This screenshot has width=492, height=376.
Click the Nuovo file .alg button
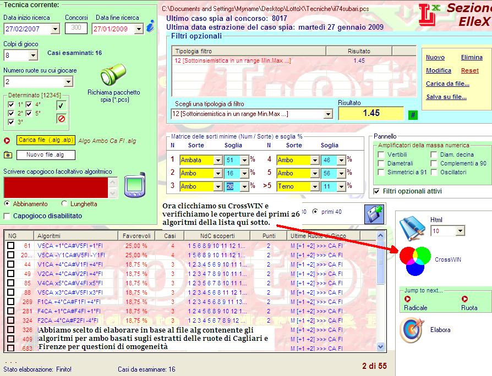[46, 155]
